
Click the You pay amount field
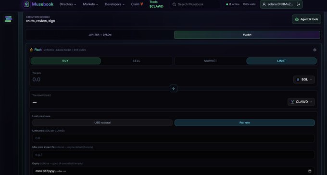161,80
